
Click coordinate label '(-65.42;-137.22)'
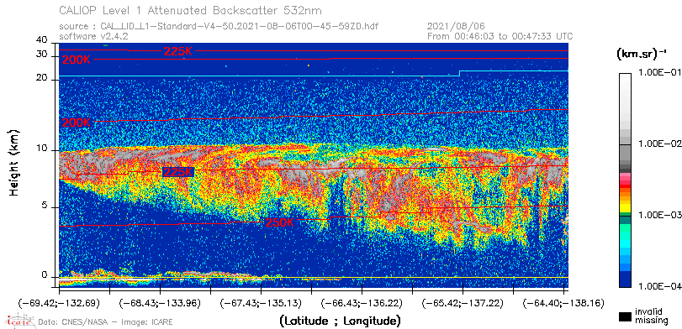click(463, 303)
